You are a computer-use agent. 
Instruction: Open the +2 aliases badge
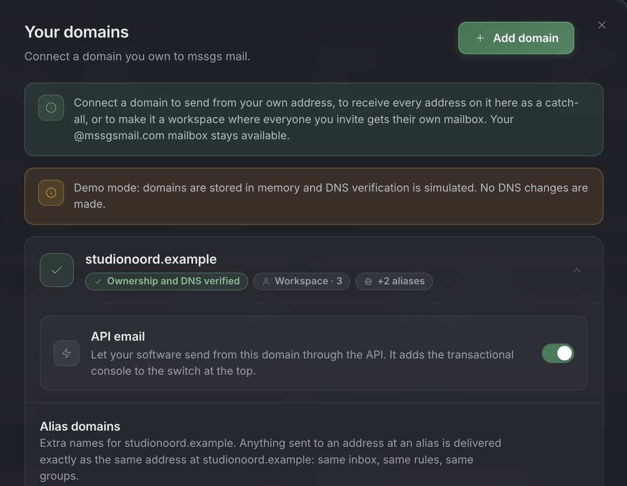click(394, 281)
